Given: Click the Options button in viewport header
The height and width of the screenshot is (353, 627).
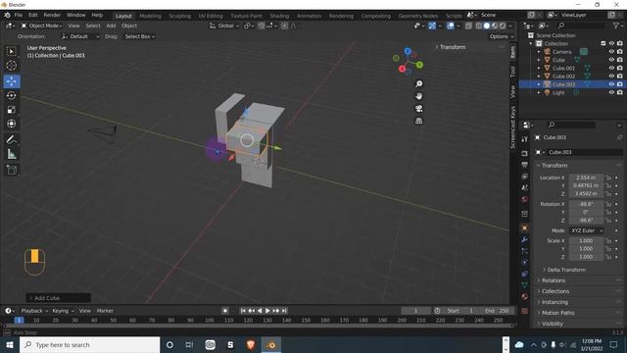Looking at the screenshot, I should (501, 36).
